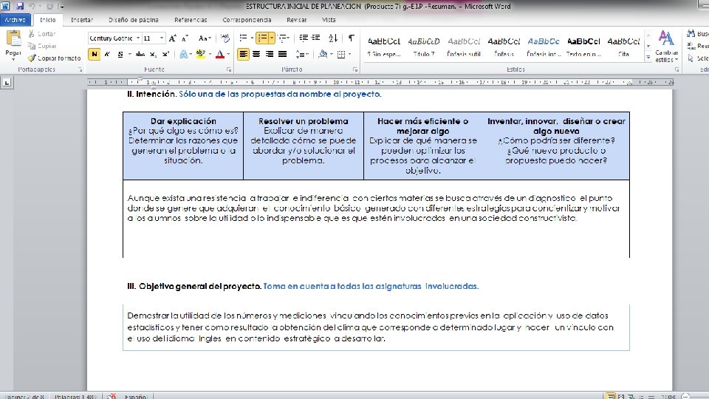Apply superscript formatting
709x399 pixels.
[165, 54]
